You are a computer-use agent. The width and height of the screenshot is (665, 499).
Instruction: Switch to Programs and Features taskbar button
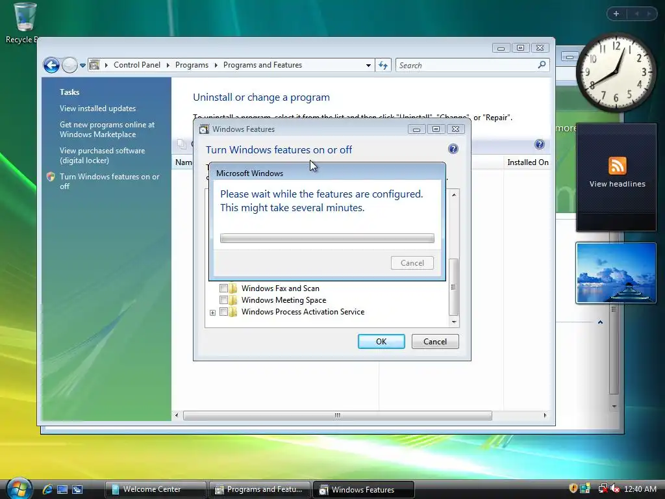pyautogui.click(x=260, y=489)
